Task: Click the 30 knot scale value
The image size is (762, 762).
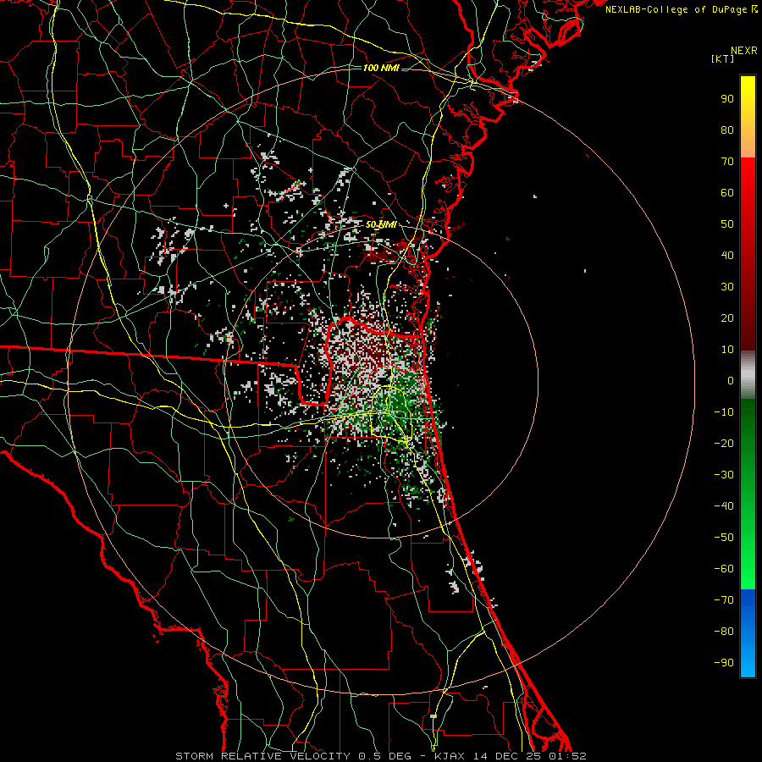Action: (727, 287)
